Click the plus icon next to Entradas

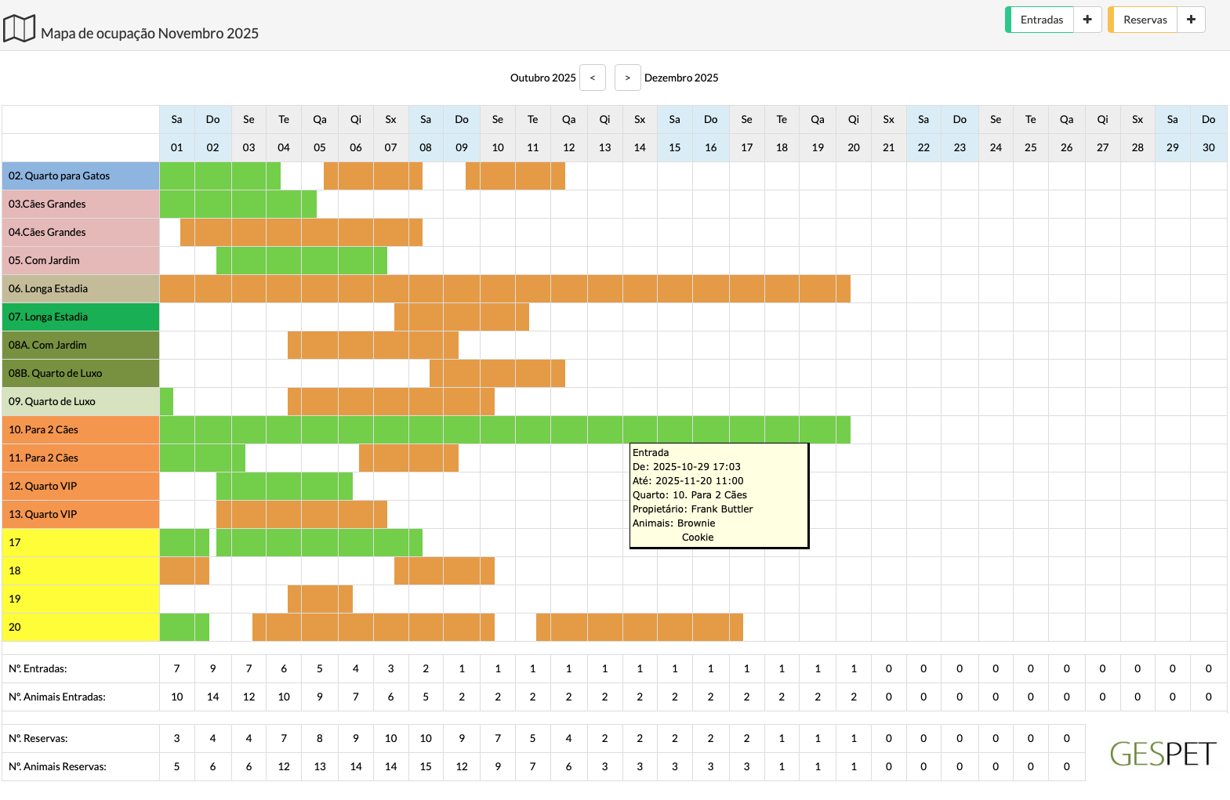1087,20
